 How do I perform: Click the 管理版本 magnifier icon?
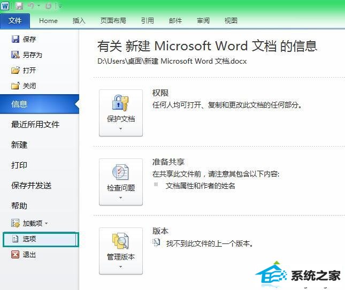[120, 241]
